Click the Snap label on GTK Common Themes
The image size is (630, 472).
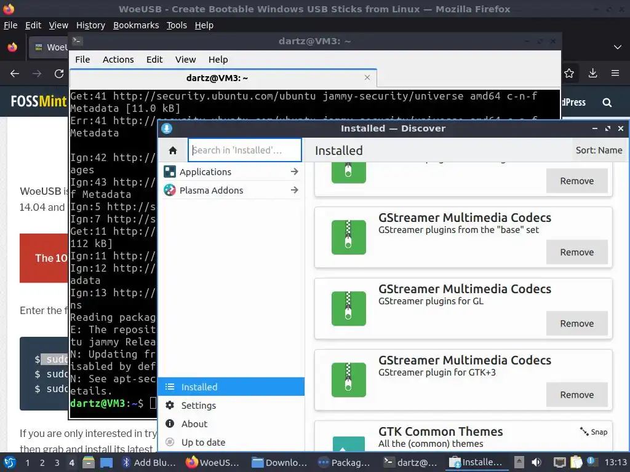click(594, 432)
